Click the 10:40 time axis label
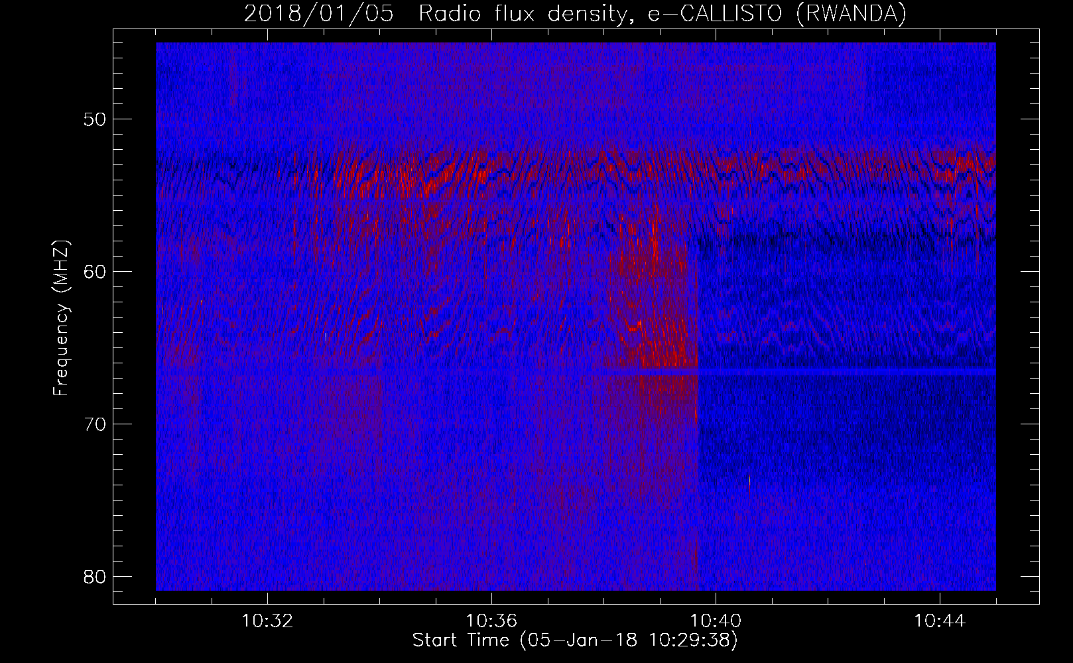The width and height of the screenshot is (1073, 663). pyautogui.click(x=716, y=621)
